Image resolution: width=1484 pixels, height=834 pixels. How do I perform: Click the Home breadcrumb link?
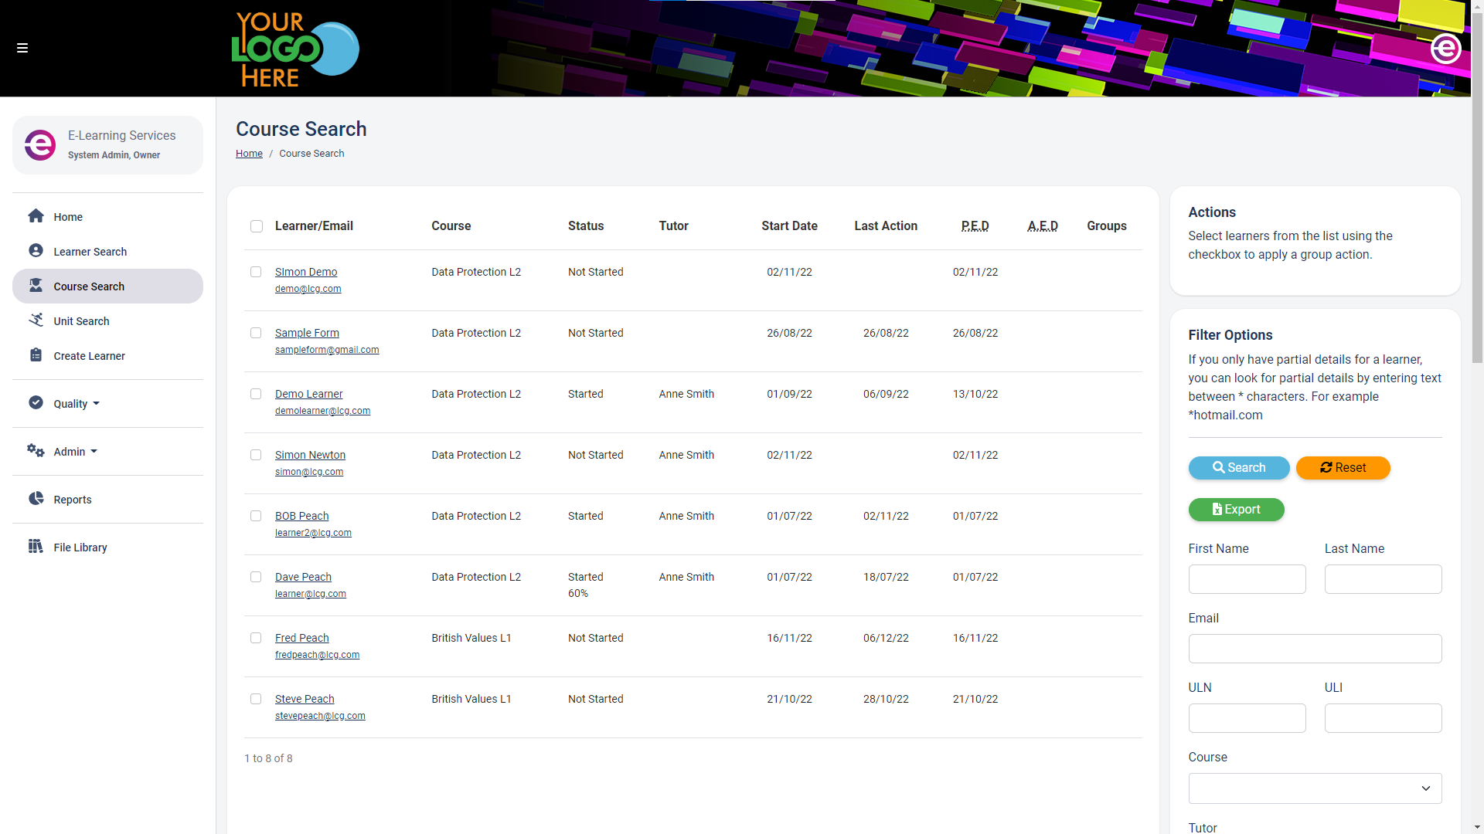pyautogui.click(x=249, y=154)
